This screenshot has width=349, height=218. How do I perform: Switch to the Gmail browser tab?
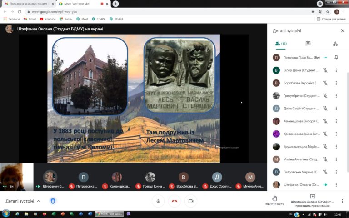click(29, 4)
